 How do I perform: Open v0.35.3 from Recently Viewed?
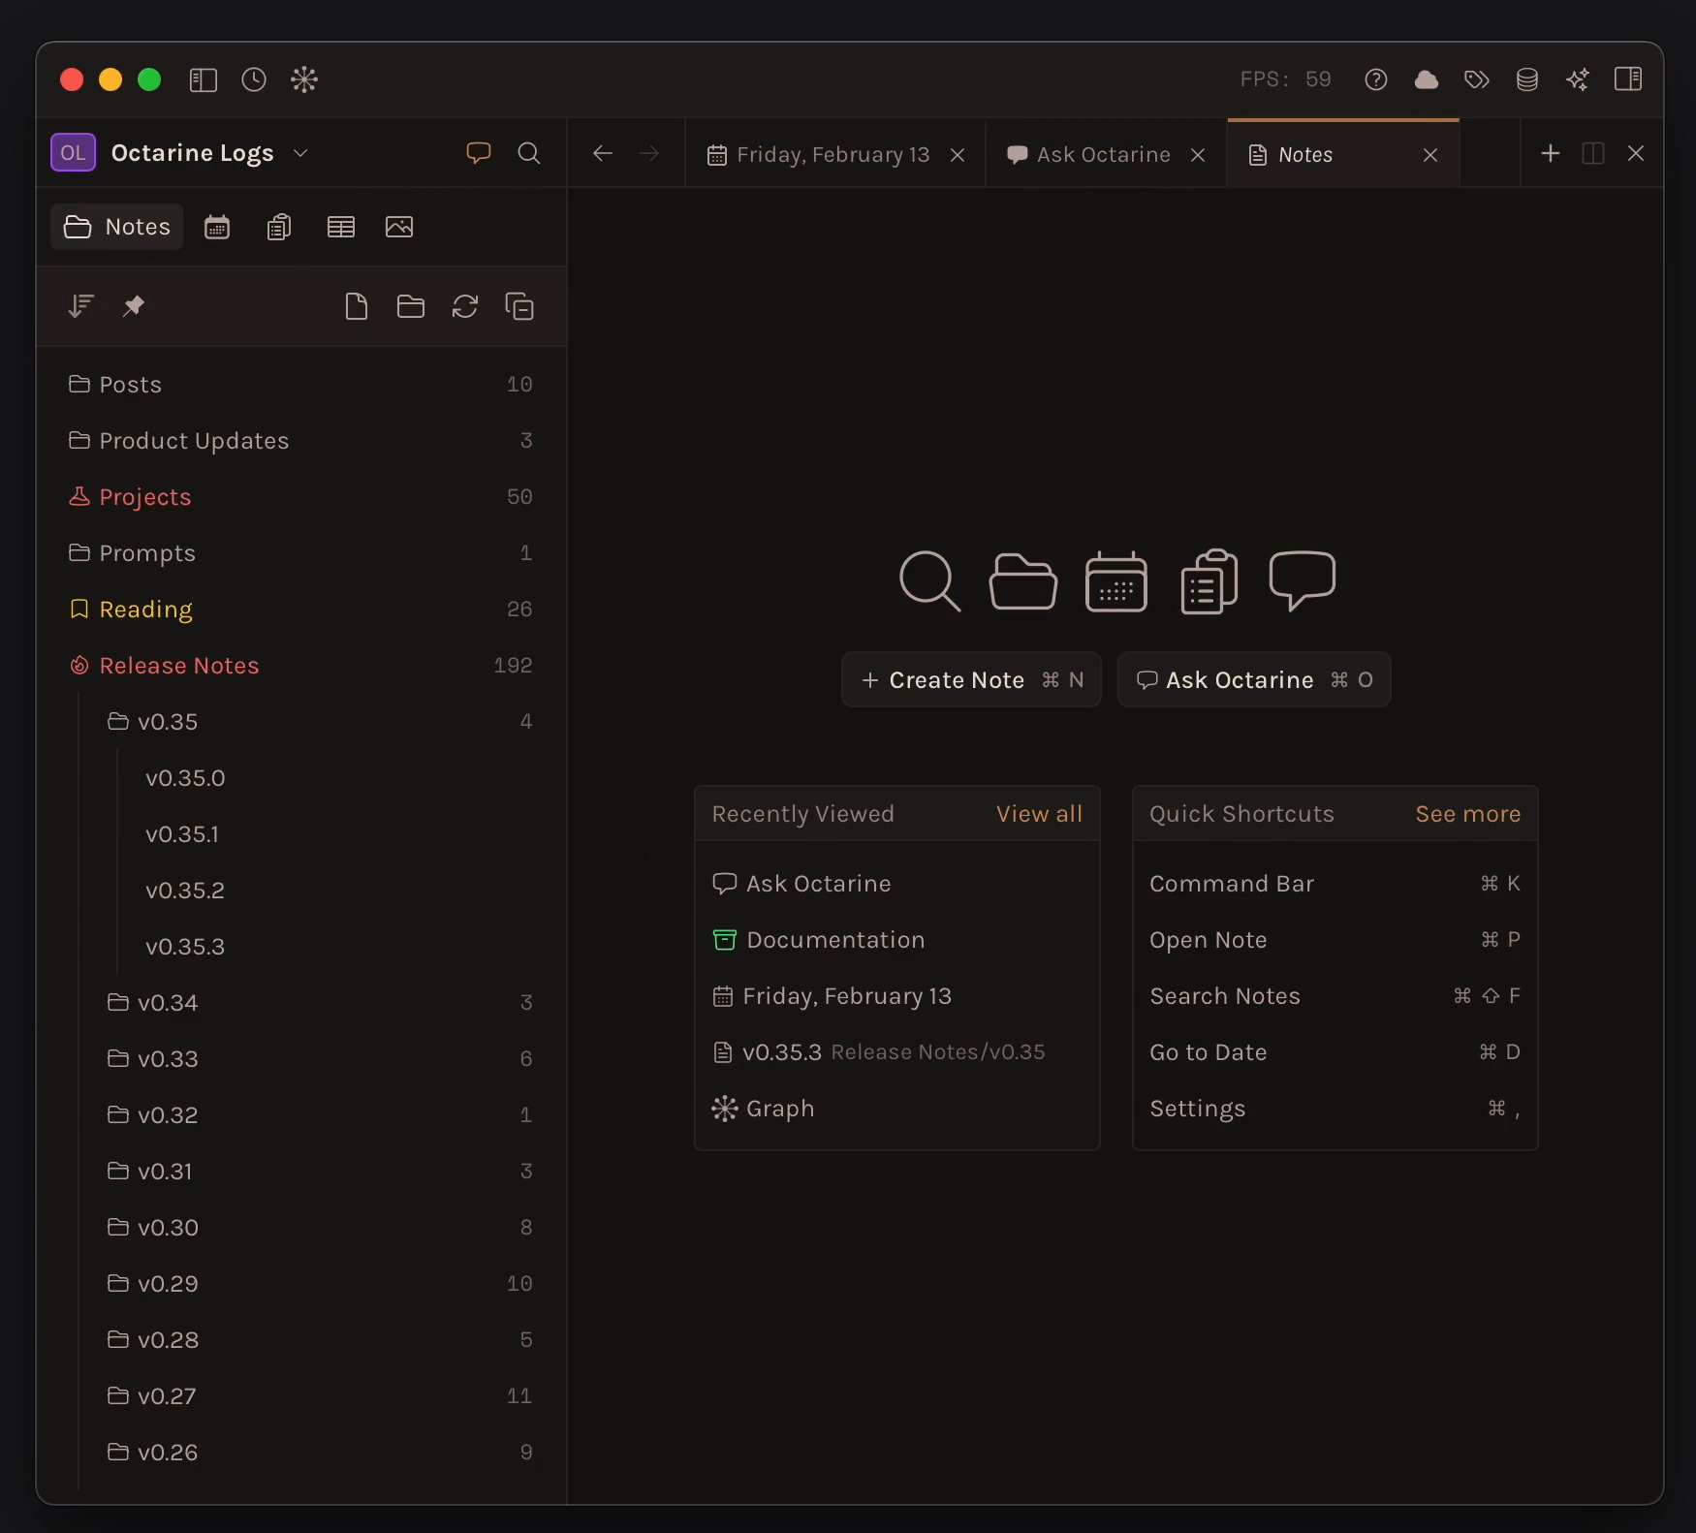[897, 1052]
